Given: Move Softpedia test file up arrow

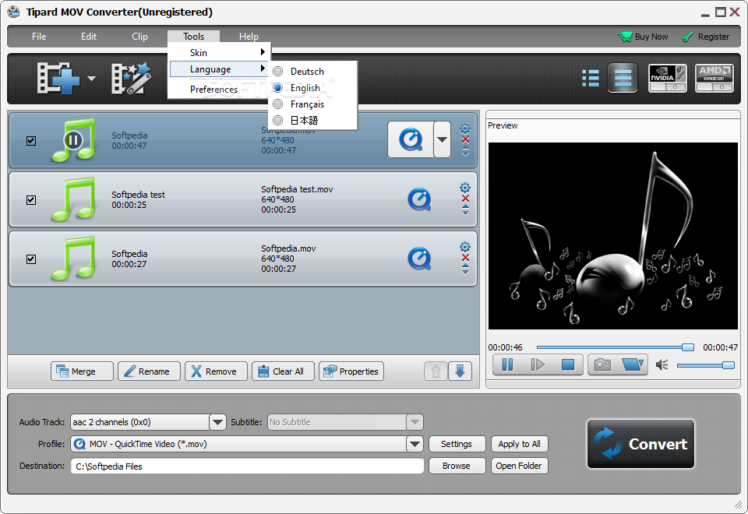Looking at the screenshot, I should [466, 207].
